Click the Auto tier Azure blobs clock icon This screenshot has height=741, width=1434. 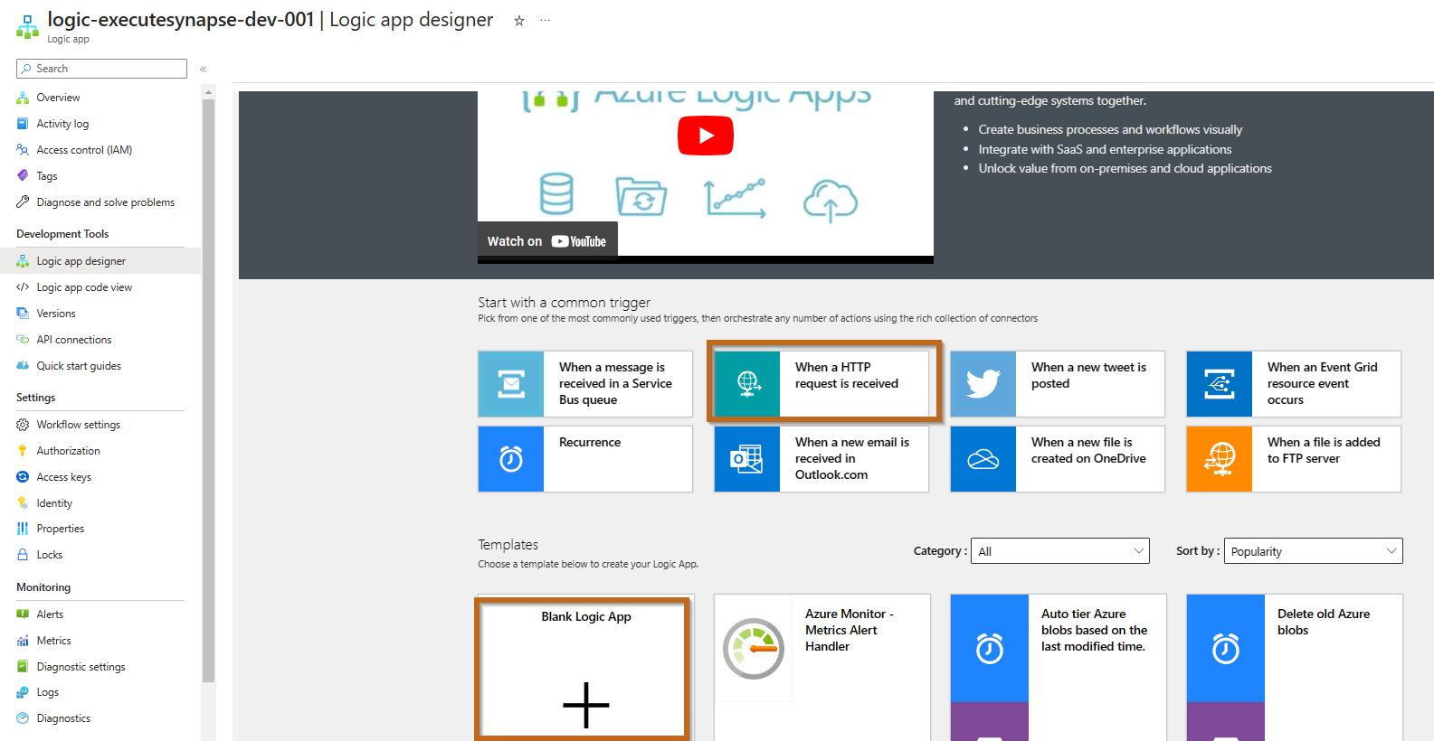990,648
